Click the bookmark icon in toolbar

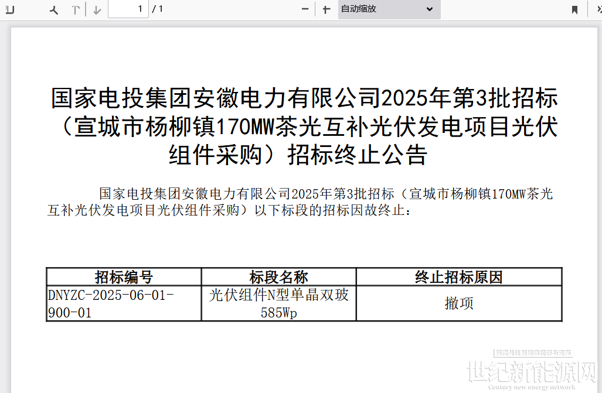[574, 9]
